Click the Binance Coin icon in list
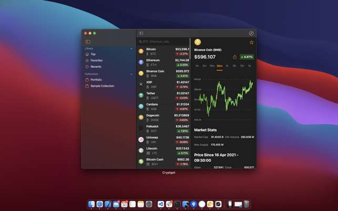Viewport: 338px width, 211px height. click(141, 73)
